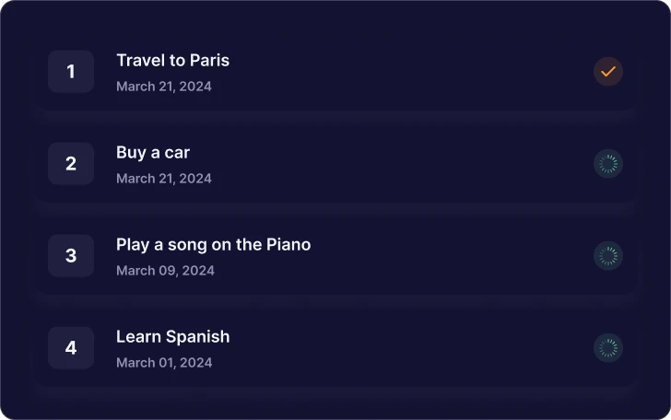Image resolution: width=671 pixels, height=420 pixels.
Task: Select the Learn Spanish list row
Action: (x=335, y=348)
